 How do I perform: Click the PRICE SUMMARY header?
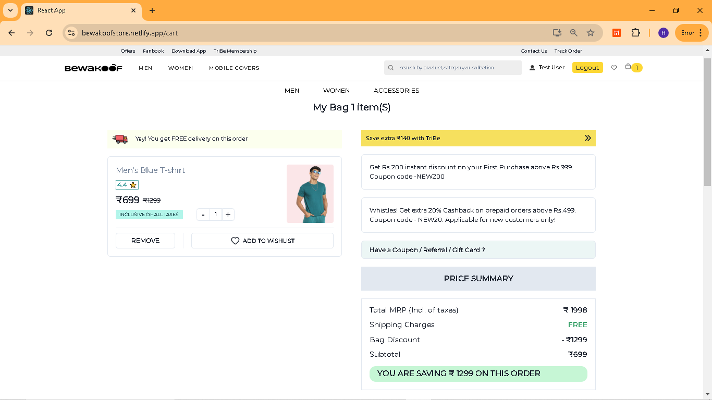coord(478,279)
